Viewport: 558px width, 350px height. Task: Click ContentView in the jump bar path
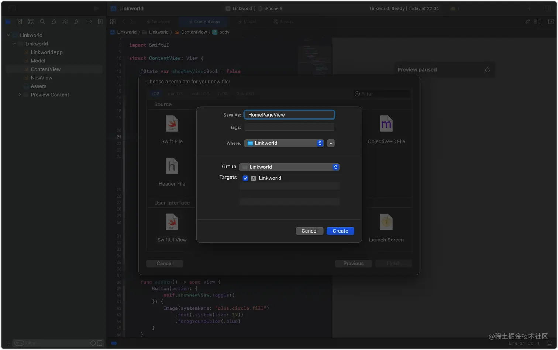coord(190,32)
